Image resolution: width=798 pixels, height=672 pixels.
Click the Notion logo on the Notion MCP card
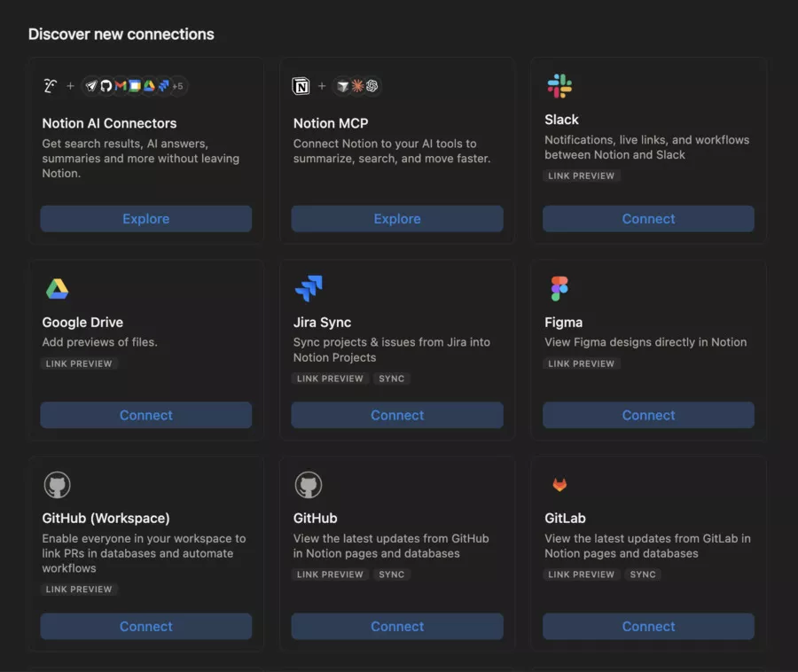point(301,86)
